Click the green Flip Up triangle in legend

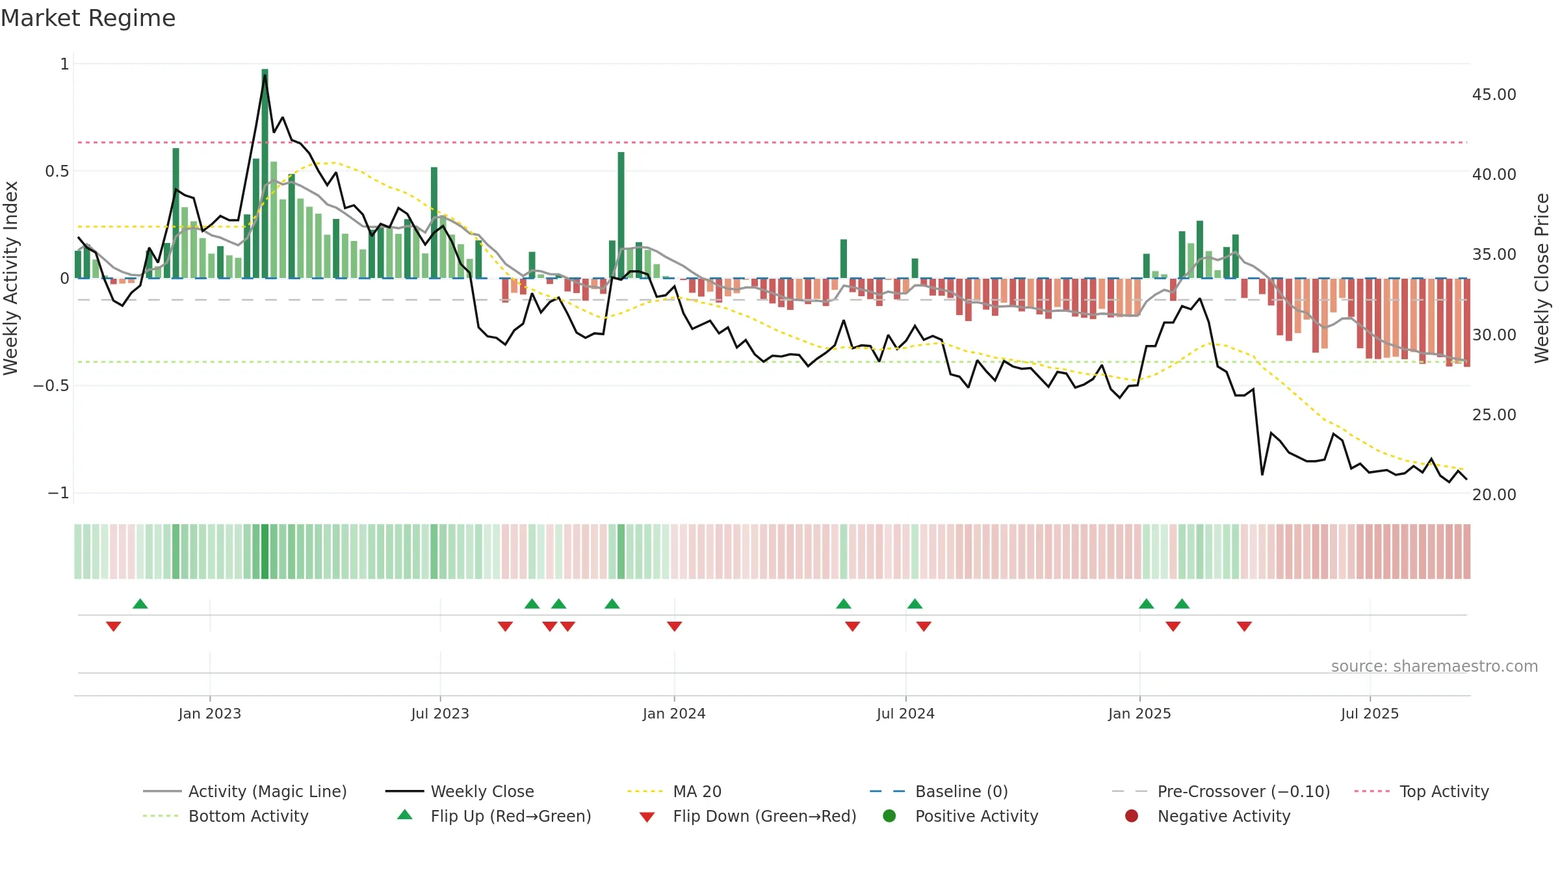coord(405,815)
